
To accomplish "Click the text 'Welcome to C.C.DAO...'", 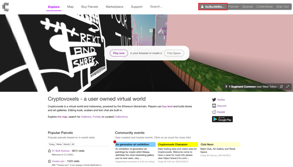I will click(63, 155).
